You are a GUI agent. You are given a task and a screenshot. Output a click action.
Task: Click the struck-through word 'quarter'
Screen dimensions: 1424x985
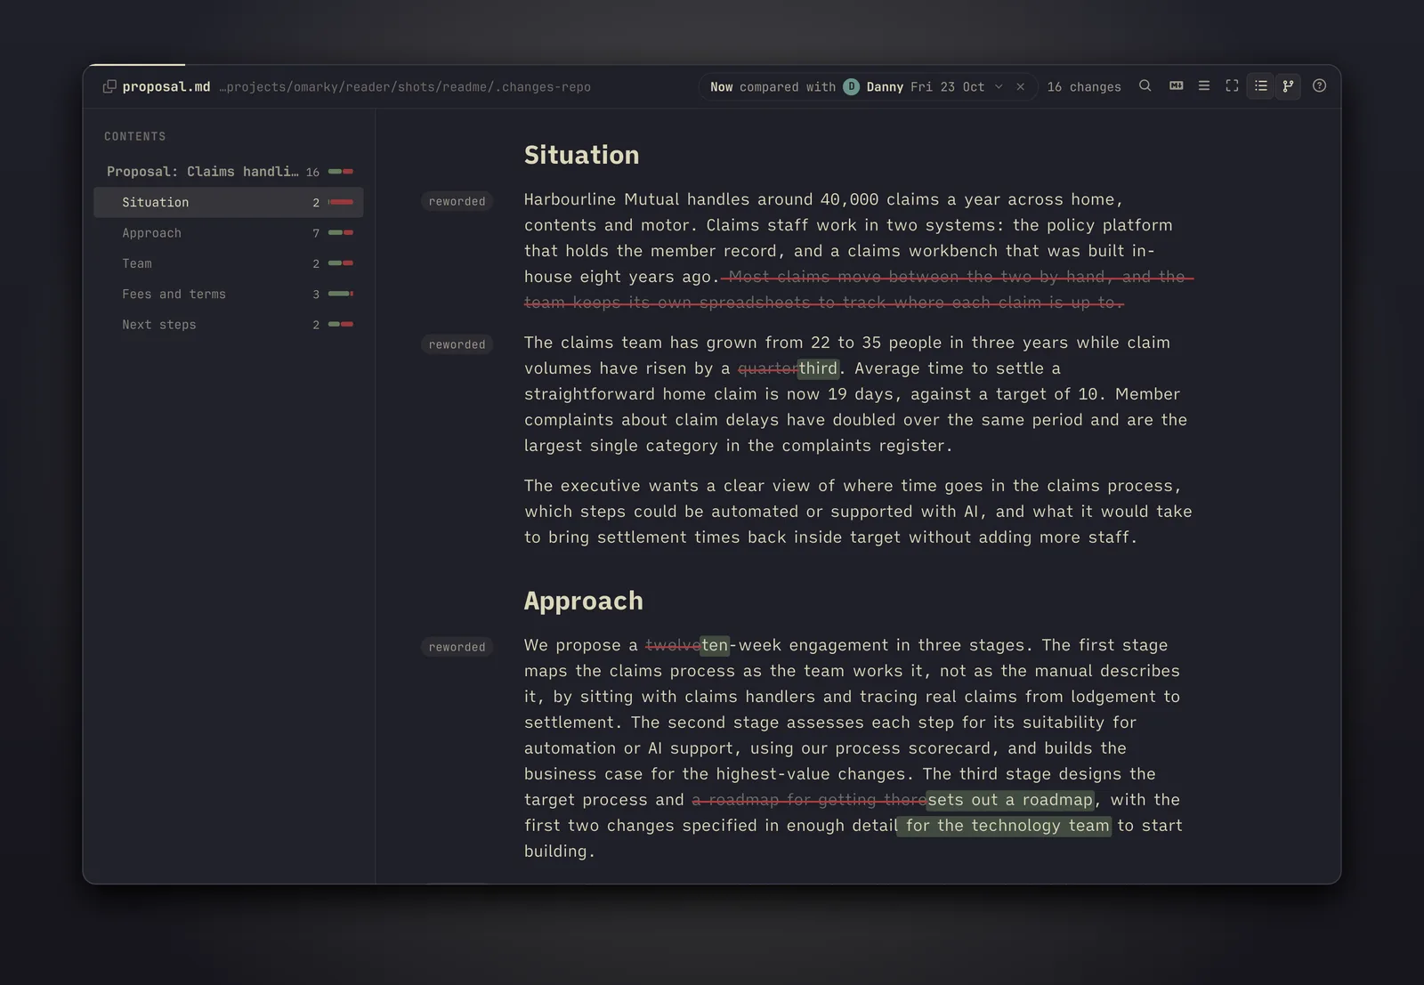[x=768, y=368]
